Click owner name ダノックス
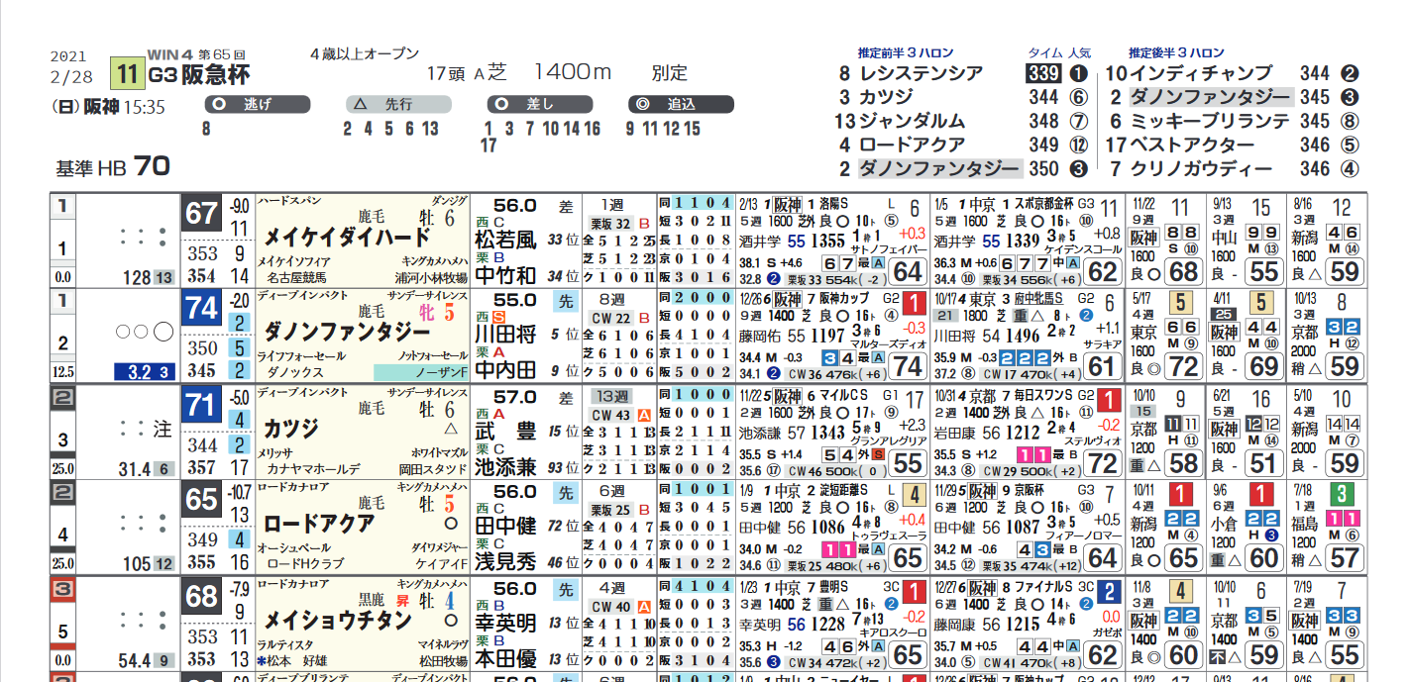1410x682 pixels. [295, 373]
